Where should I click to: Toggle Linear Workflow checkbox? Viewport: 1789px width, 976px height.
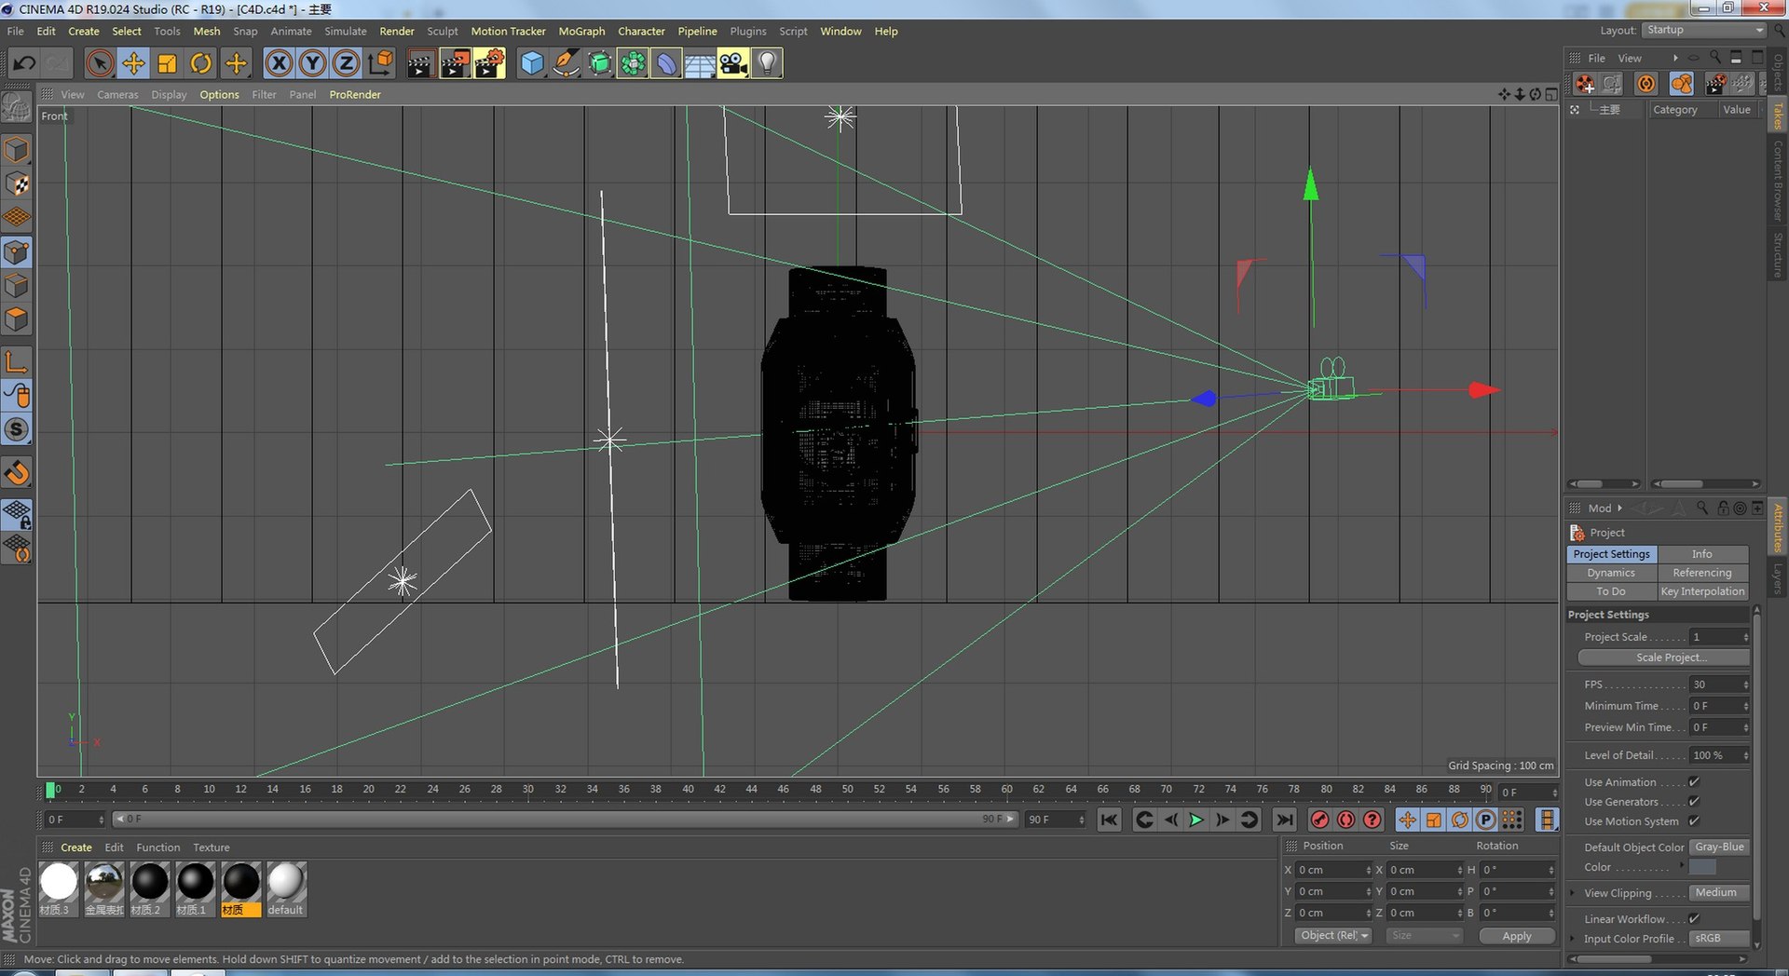1694,919
